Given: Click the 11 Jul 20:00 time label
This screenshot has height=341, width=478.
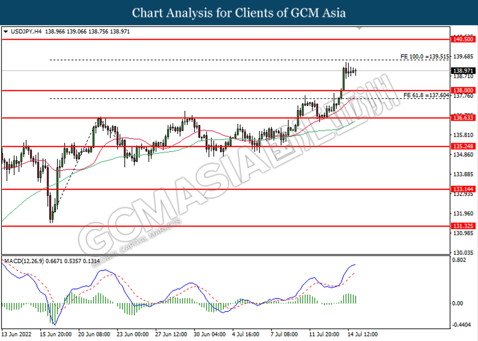Looking at the screenshot, I should [x=324, y=334].
